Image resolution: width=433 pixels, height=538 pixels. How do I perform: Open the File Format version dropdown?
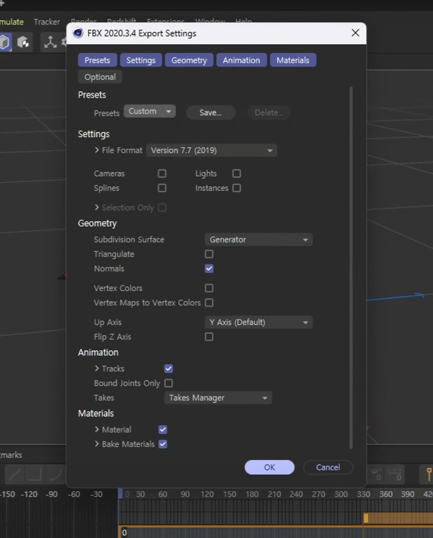(211, 151)
